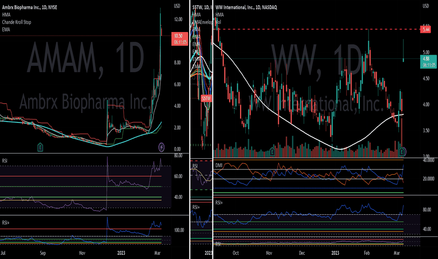Click the 2023 label on the WW time axis
The image size is (438, 259).
point(335,253)
